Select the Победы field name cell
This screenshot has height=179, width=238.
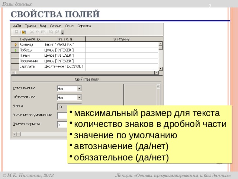(31, 50)
